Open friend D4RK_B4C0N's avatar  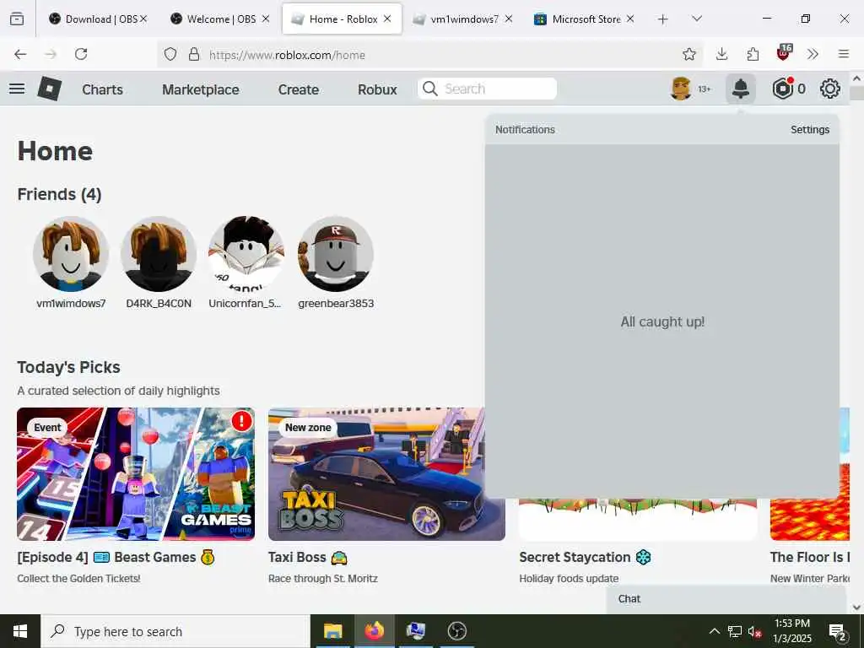159,253
